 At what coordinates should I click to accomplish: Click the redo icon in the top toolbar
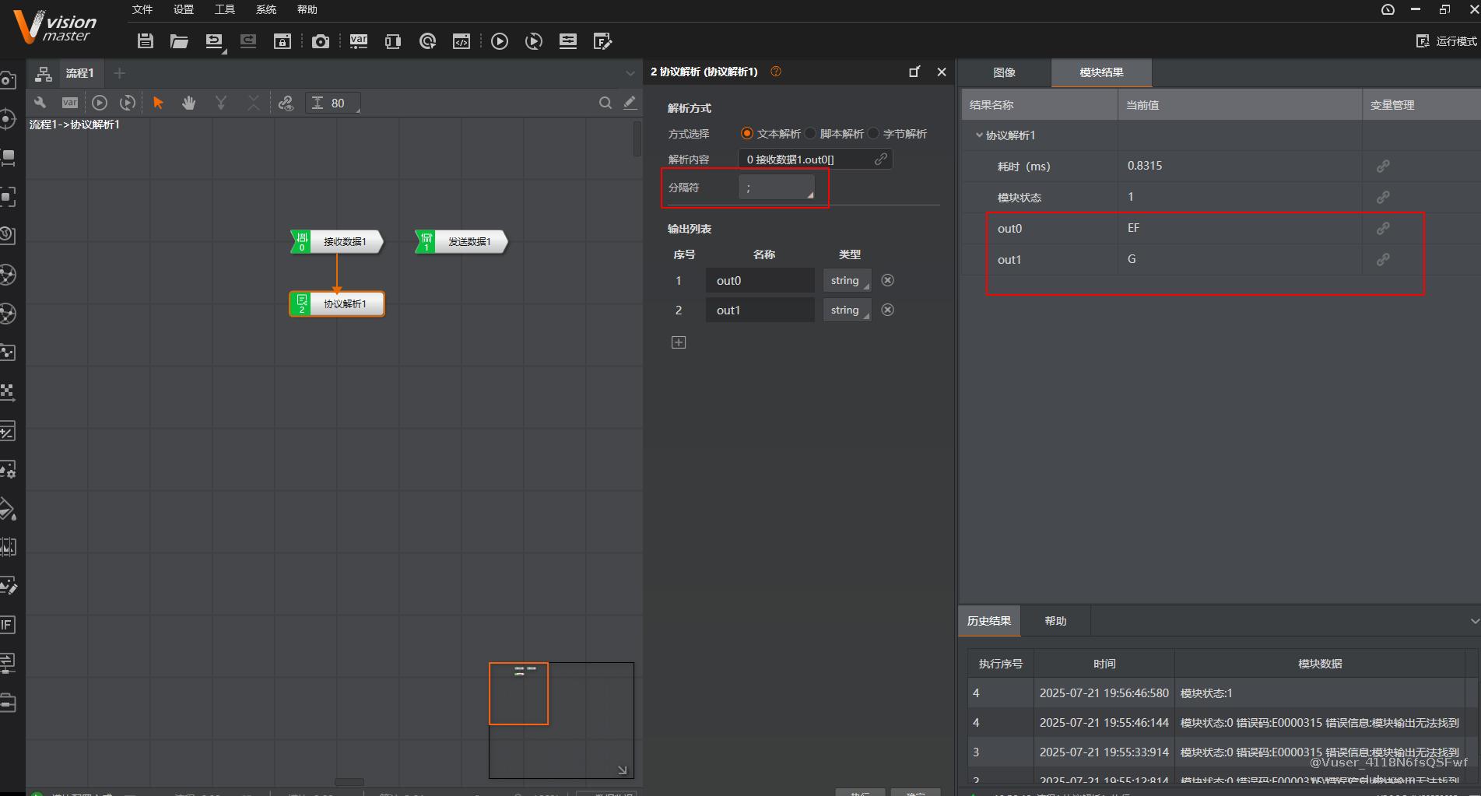248,41
